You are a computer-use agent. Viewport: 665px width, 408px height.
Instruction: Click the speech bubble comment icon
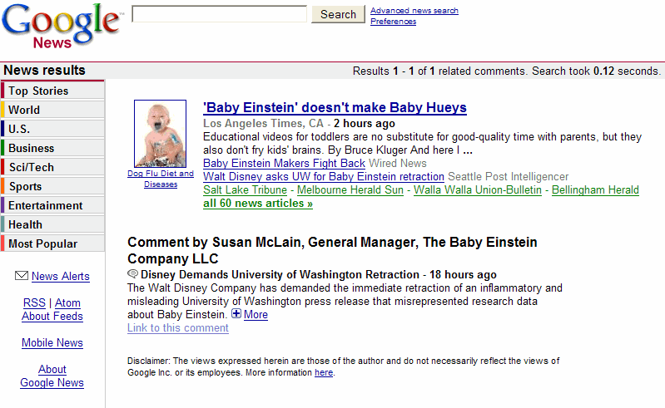pyautogui.click(x=132, y=274)
